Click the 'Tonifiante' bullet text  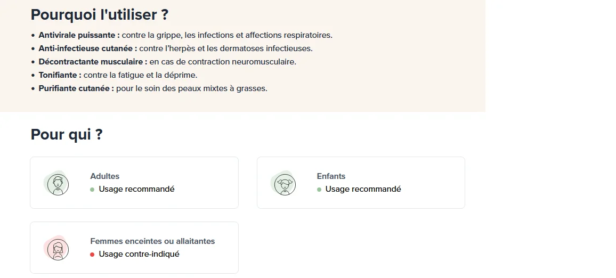click(60, 75)
